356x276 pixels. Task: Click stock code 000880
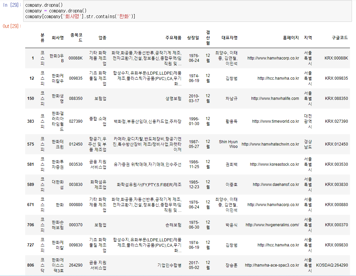coord(76,205)
